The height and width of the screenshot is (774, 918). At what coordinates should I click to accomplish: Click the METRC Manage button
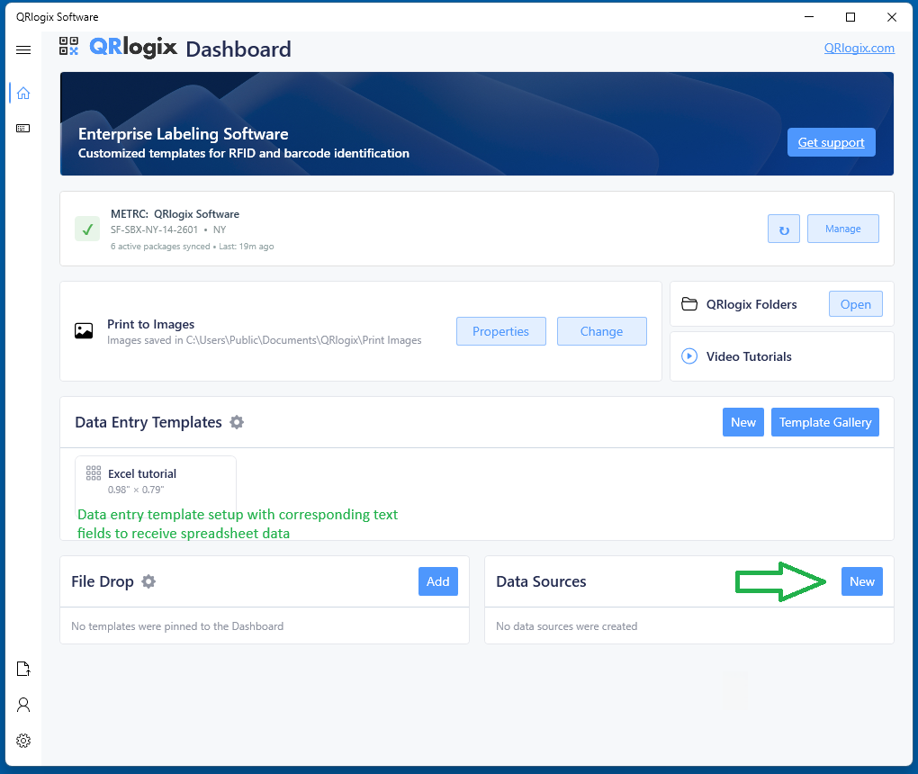pyautogui.click(x=842, y=229)
